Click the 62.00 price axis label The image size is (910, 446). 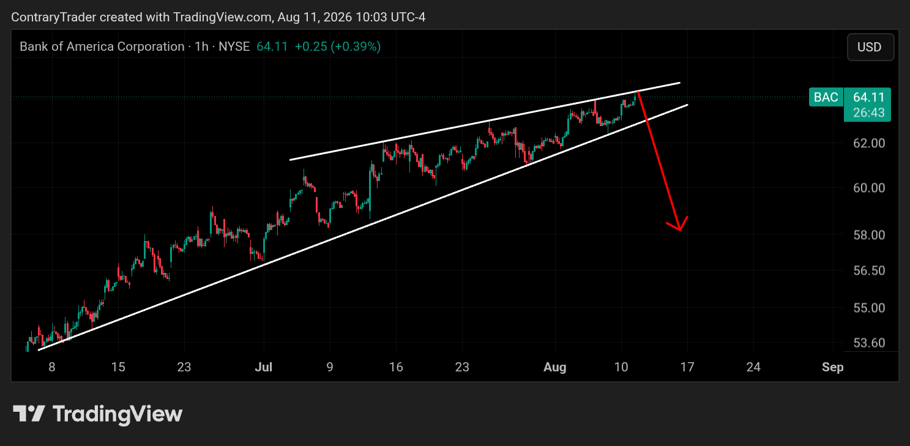click(869, 143)
